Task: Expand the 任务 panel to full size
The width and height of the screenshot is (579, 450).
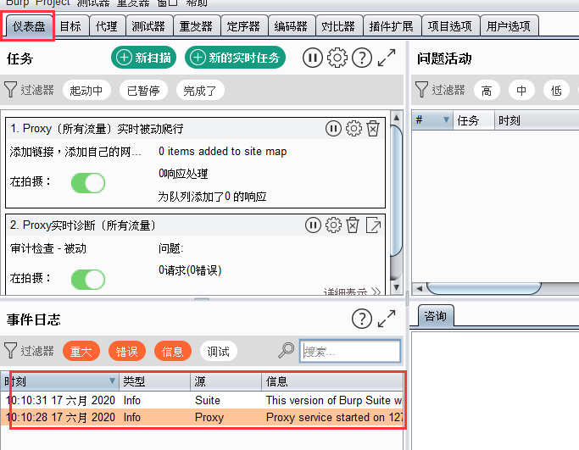Action: click(387, 58)
